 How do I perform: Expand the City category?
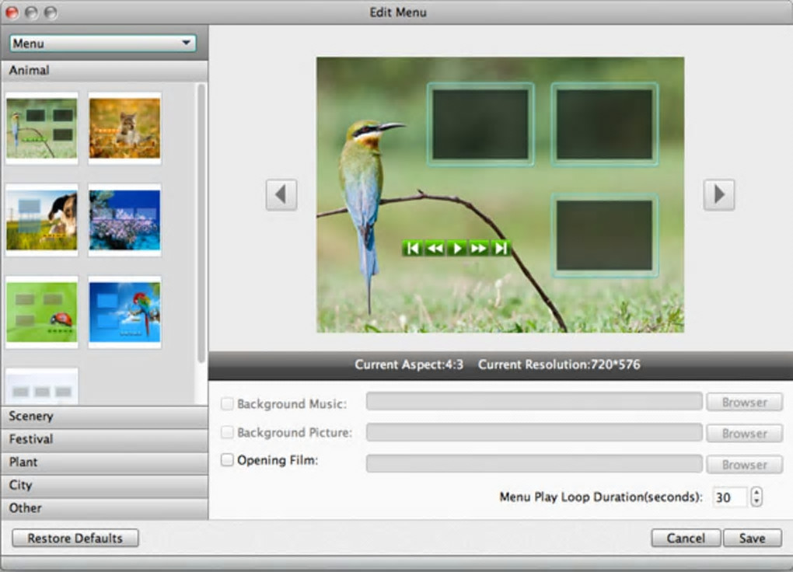pos(104,485)
